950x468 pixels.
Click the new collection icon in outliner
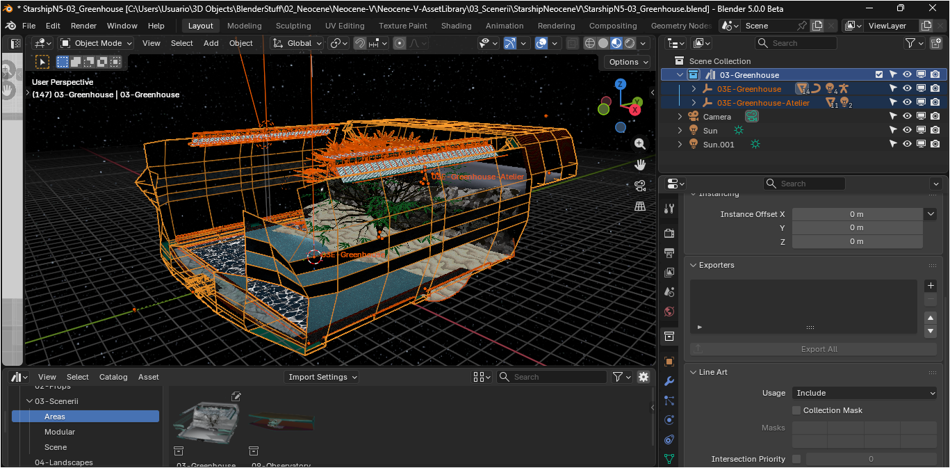936,43
